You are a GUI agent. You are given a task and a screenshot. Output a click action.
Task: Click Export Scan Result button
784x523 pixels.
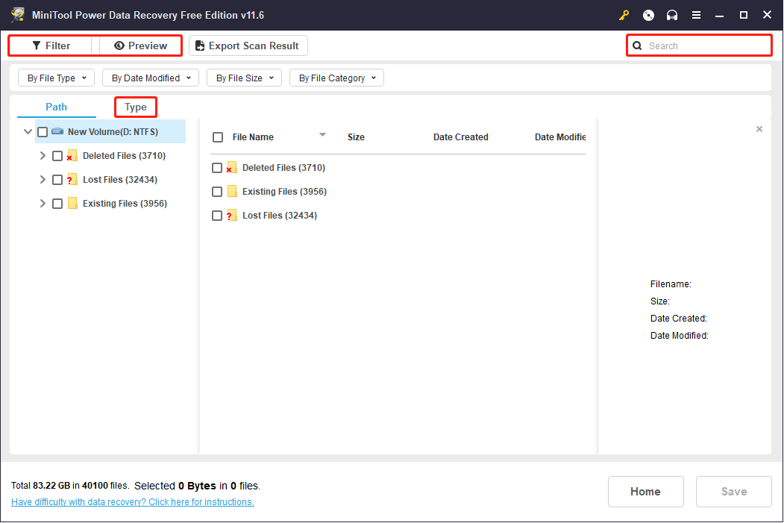(248, 46)
